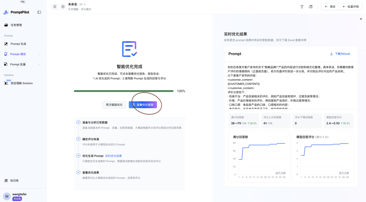This screenshot has height=202, width=366.
Task: Click the lightbulb tips icon in top bar
Action: pos(302,6)
